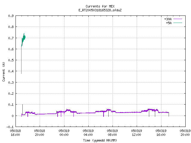Click the 0.5 y-axis tick label
The height and width of the screenshot is (143, 191).
11,60
